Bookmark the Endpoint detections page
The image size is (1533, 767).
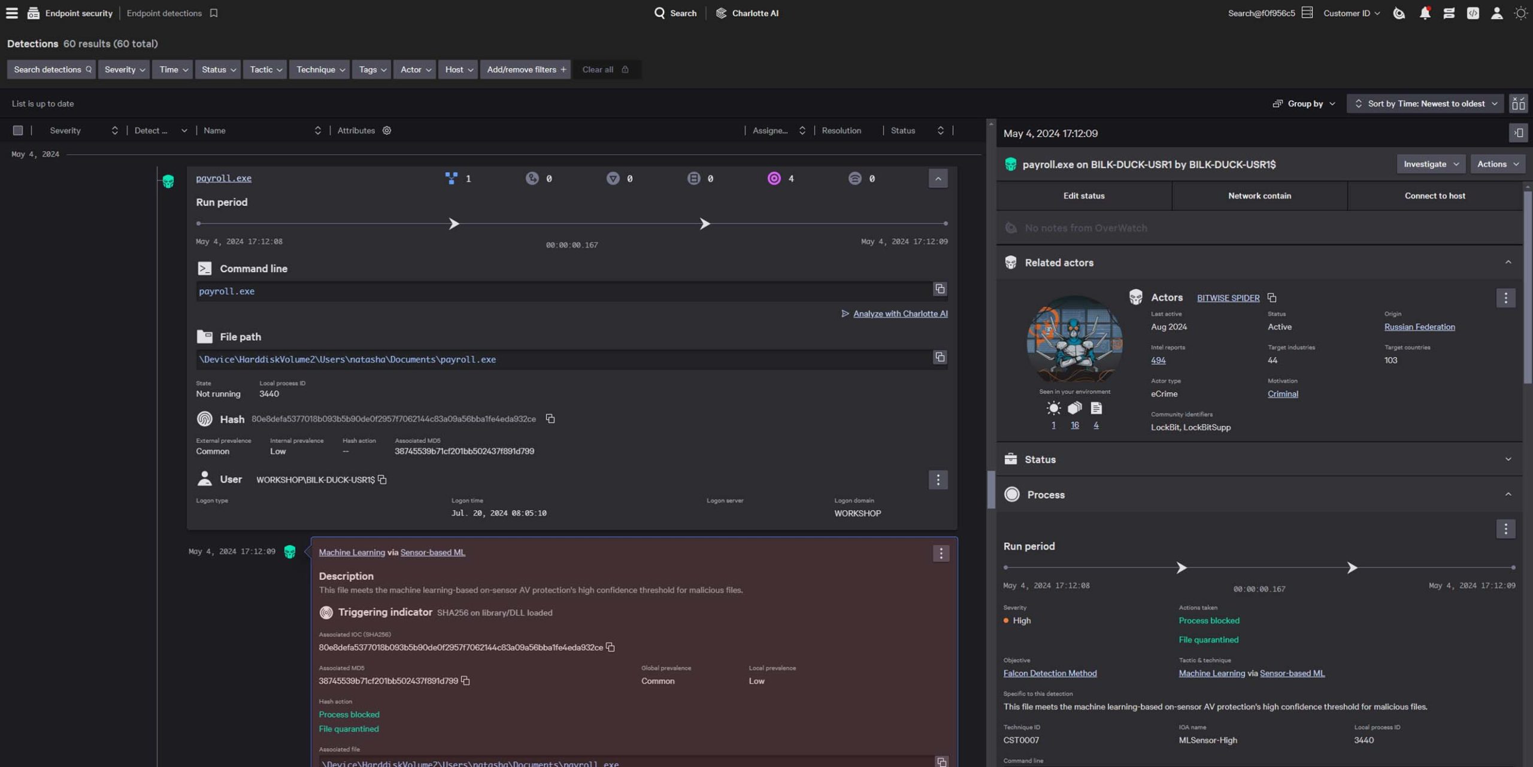(x=214, y=13)
